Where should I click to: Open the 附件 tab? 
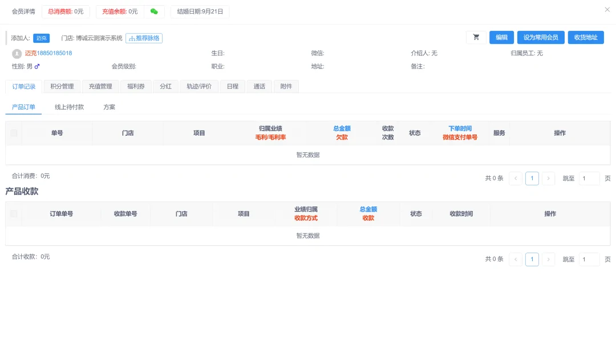coord(286,87)
